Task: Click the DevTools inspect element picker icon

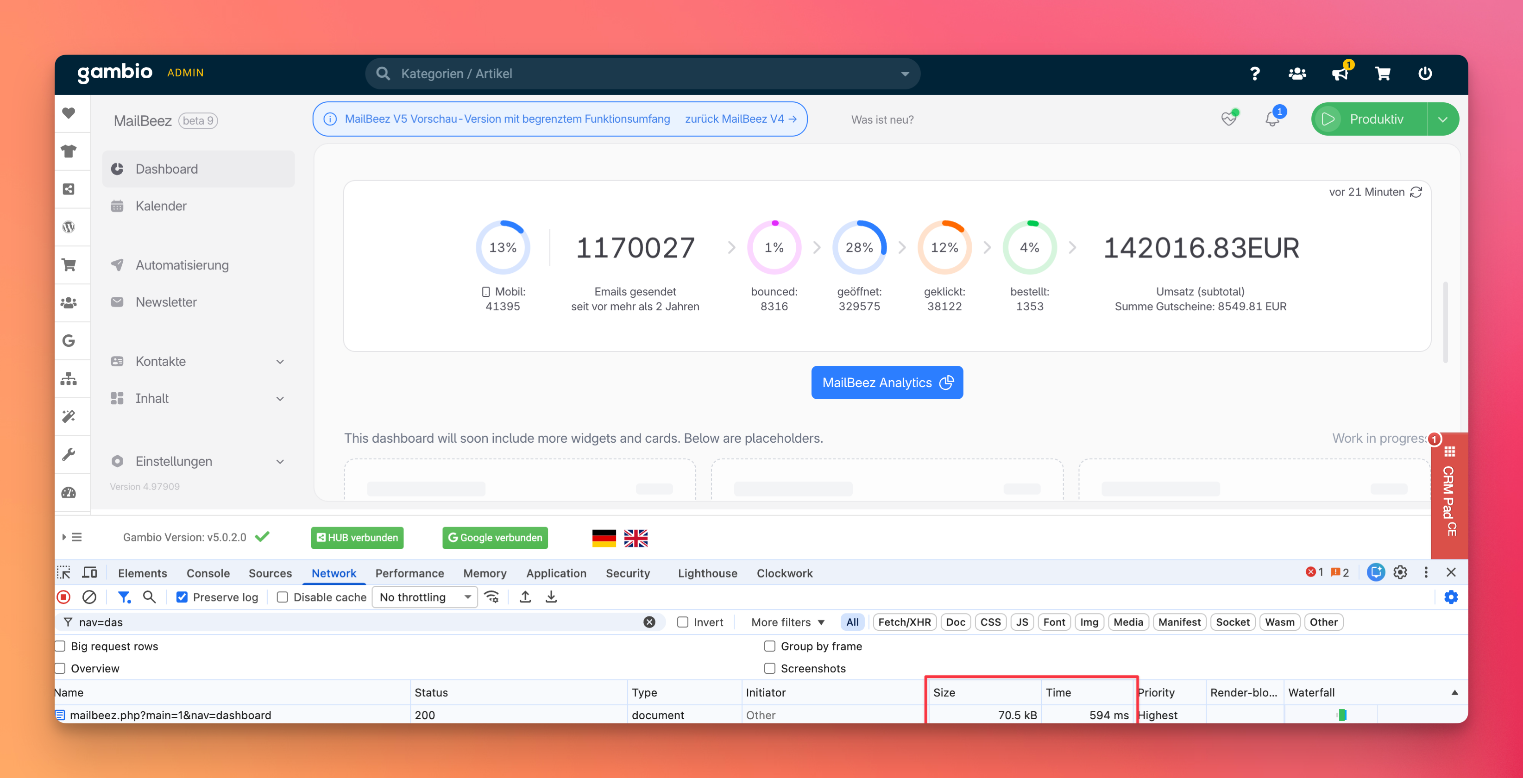Action: [x=63, y=572]
